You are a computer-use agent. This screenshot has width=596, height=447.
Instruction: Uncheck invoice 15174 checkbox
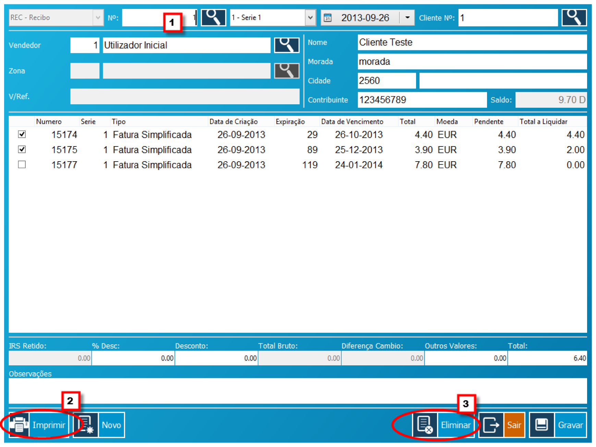(x=22, y=134)
